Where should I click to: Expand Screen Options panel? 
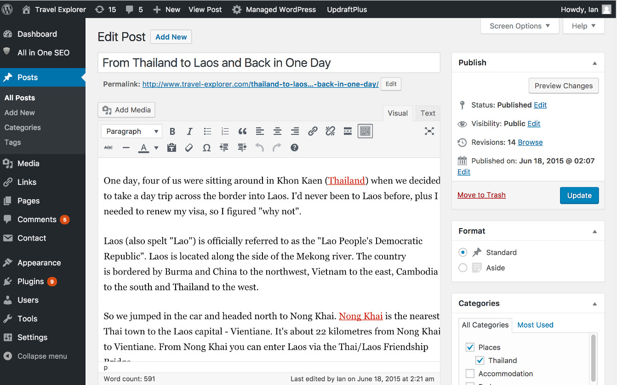520,26
